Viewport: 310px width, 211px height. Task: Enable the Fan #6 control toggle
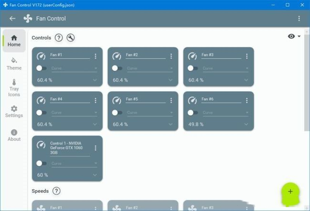(193, 113)
